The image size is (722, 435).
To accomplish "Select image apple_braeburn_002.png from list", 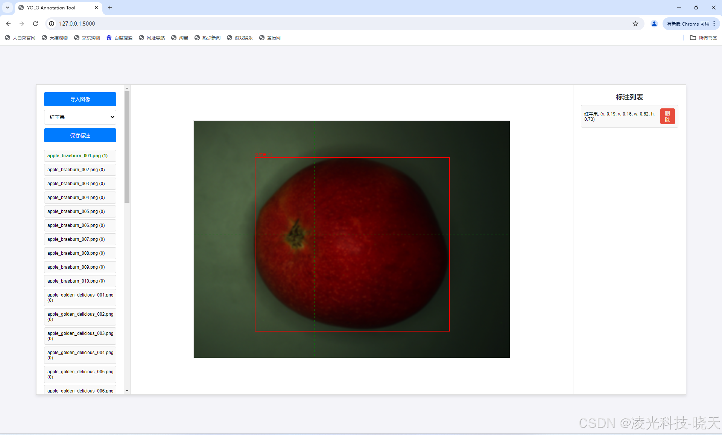I will [x=80, y=170].
